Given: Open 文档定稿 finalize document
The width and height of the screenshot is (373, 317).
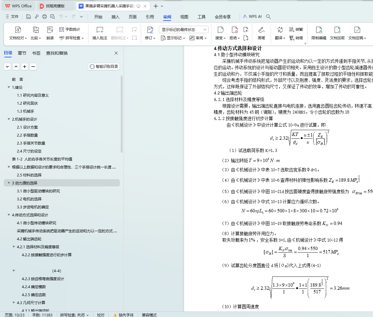Looking at the screenshot, I should pos(357,33).
